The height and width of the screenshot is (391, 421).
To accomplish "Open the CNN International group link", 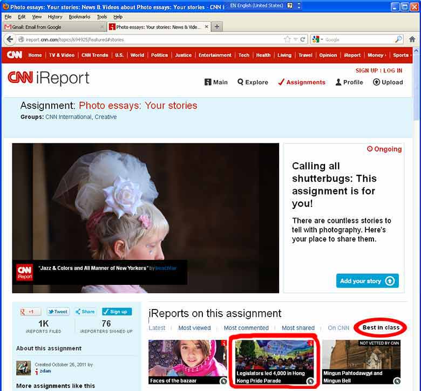I will point(68,117).
